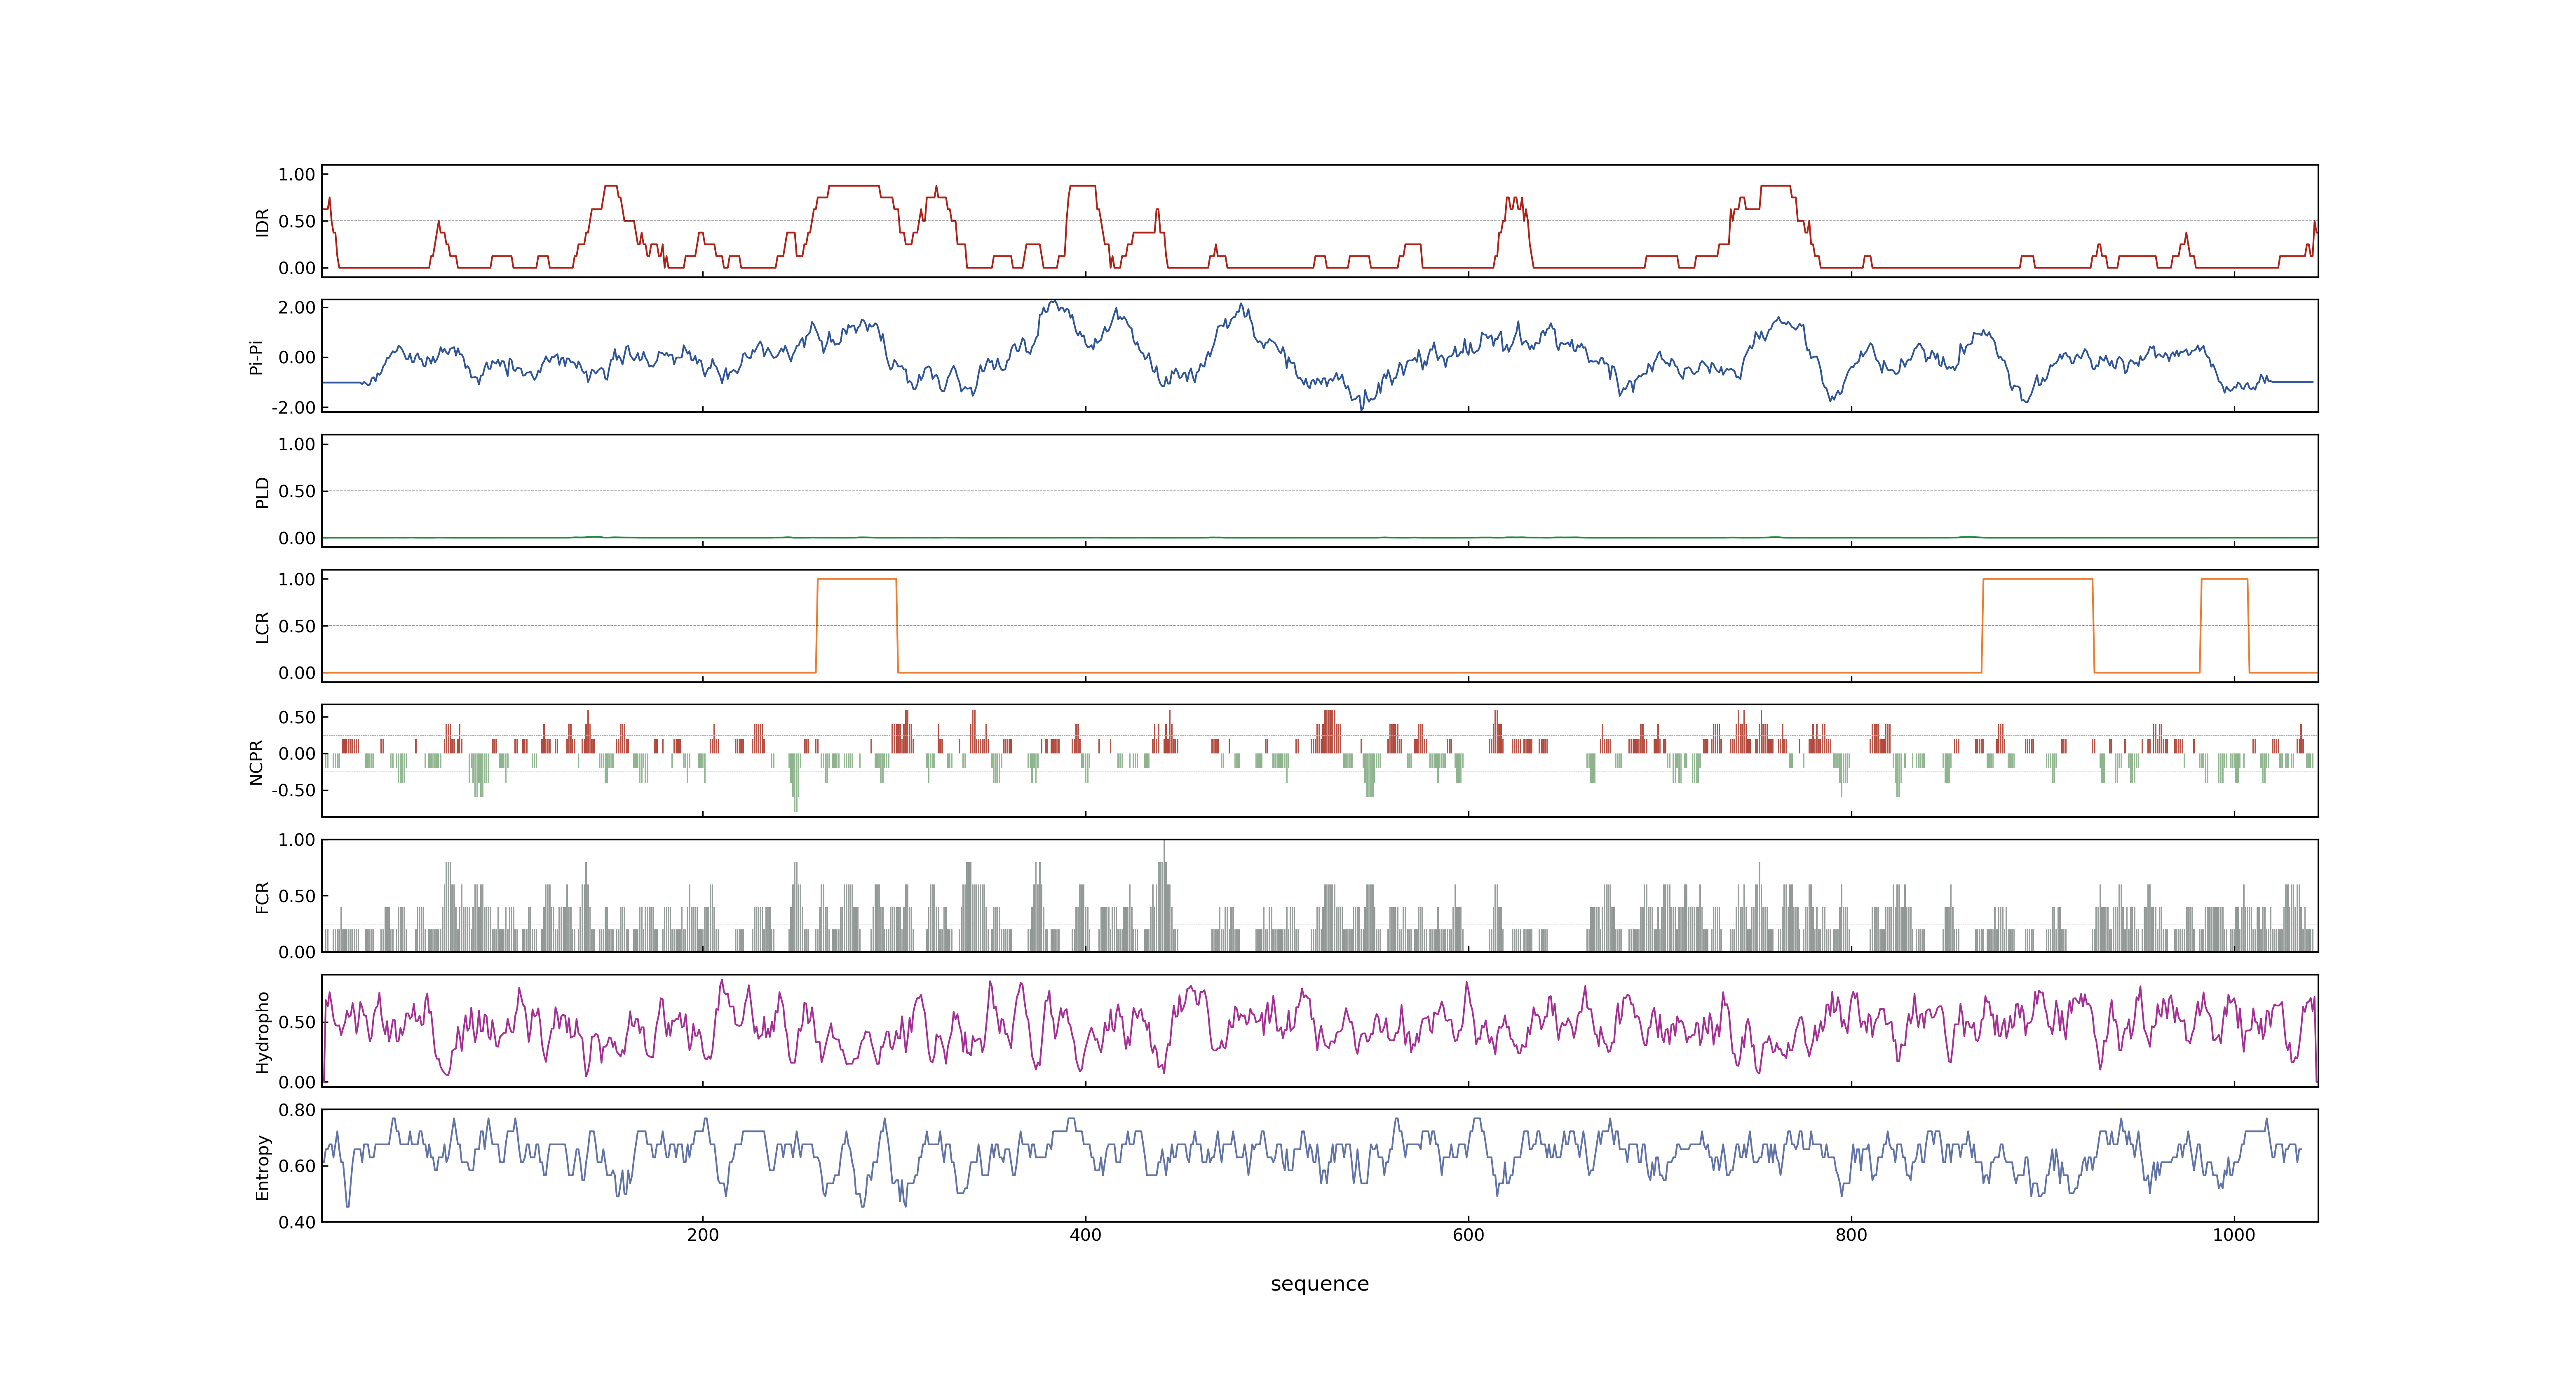Image resolution: width=2576 pixels, height=1373 pixels.
Task: Click the "FCR" y-axis label
Action: click(x=262, y=896)
